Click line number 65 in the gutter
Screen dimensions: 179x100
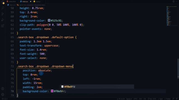pyautogui.click(x=12, y=37)
